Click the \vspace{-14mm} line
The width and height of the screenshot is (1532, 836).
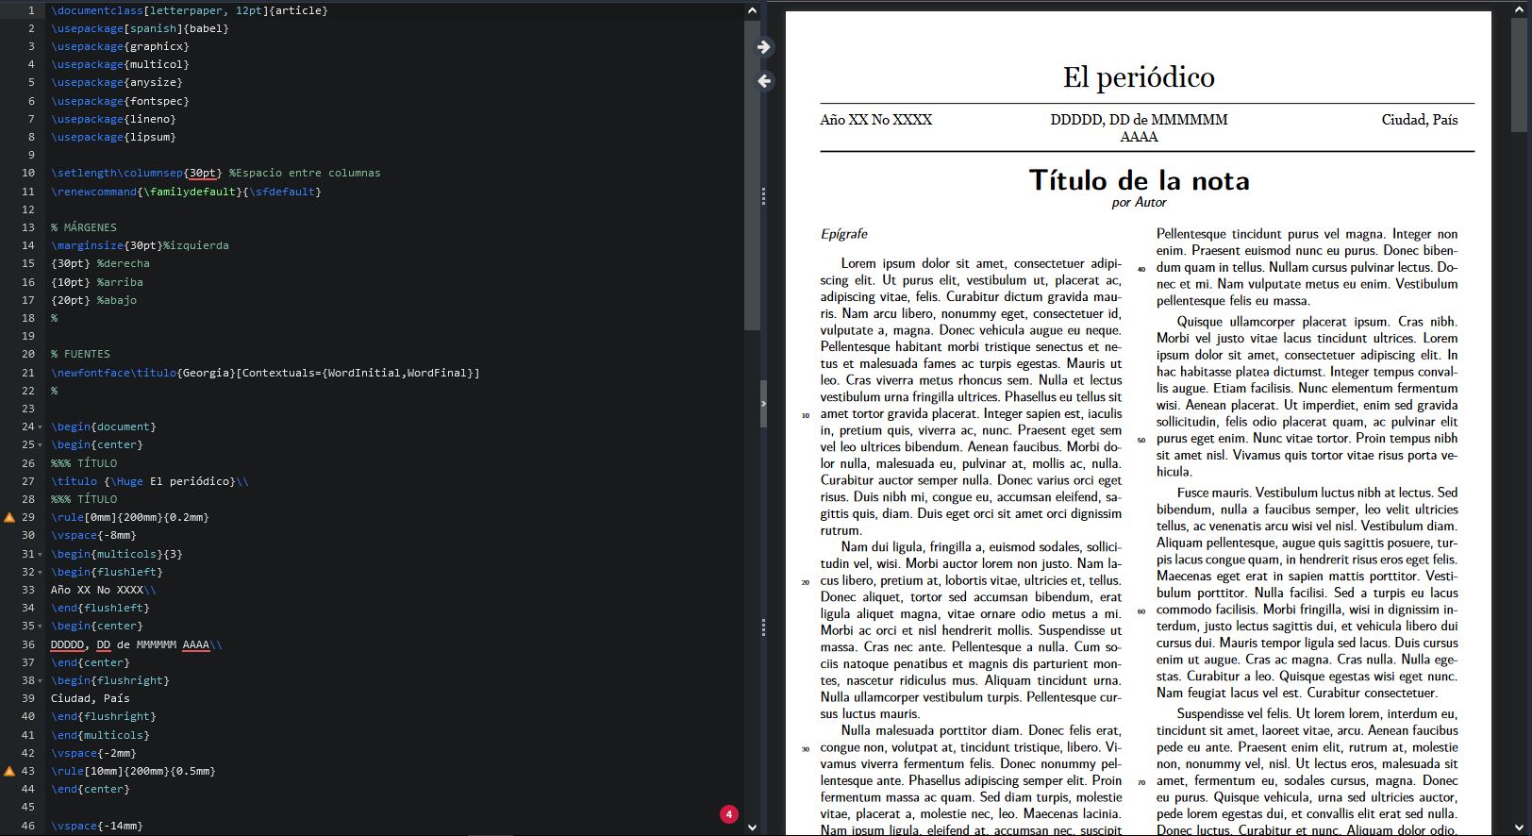(97, 826)
